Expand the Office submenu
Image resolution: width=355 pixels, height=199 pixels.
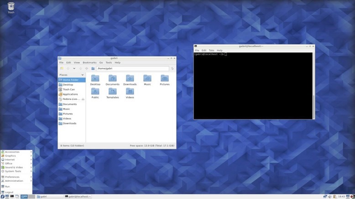(16, 164)
